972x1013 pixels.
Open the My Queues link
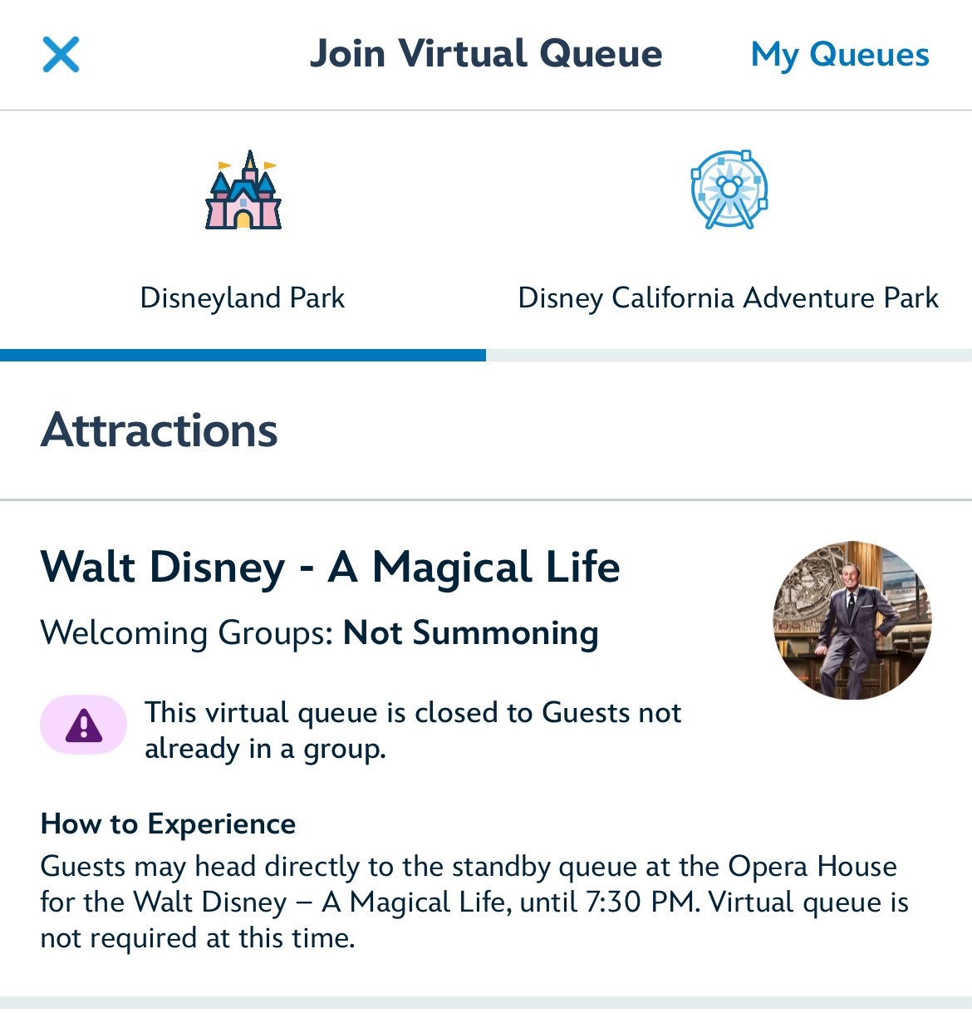(x=839, y=55)
